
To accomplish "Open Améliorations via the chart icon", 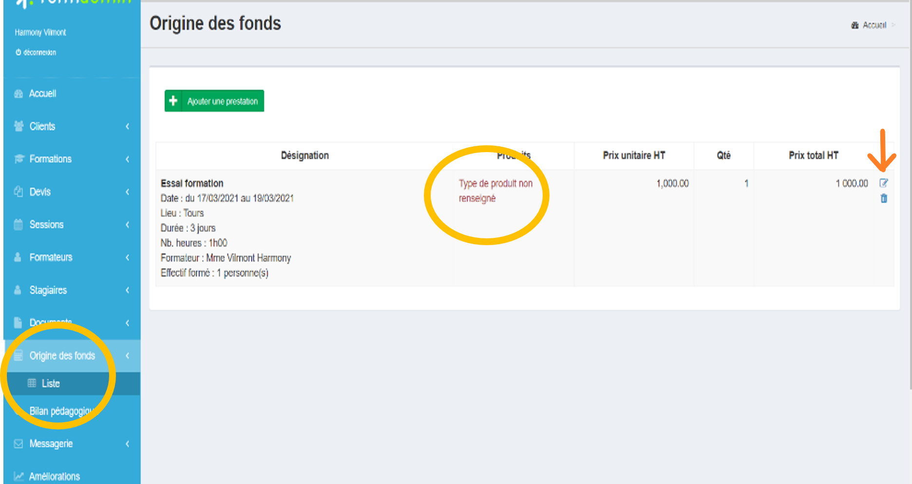I will 18,475.
